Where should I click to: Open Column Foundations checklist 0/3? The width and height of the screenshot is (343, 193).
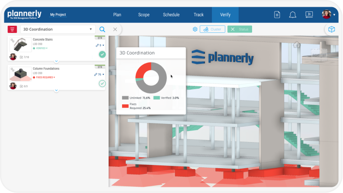coord(23,86)
